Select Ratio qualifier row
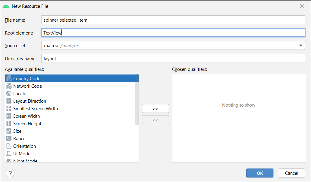This screenshot has width=311, height=182. 72,138
